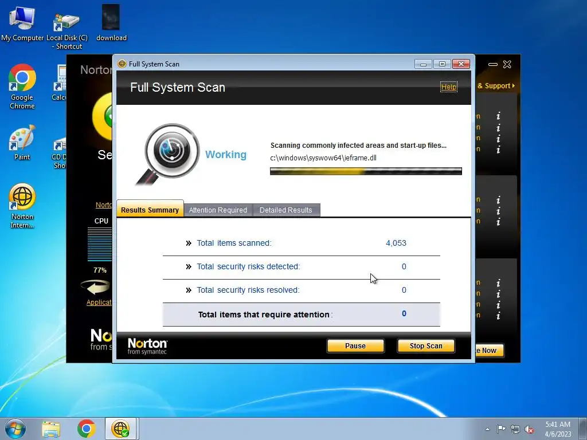The image size is (587, 440).
Task: Switch to Results Summary tab
Action: (x=150, y=210)
